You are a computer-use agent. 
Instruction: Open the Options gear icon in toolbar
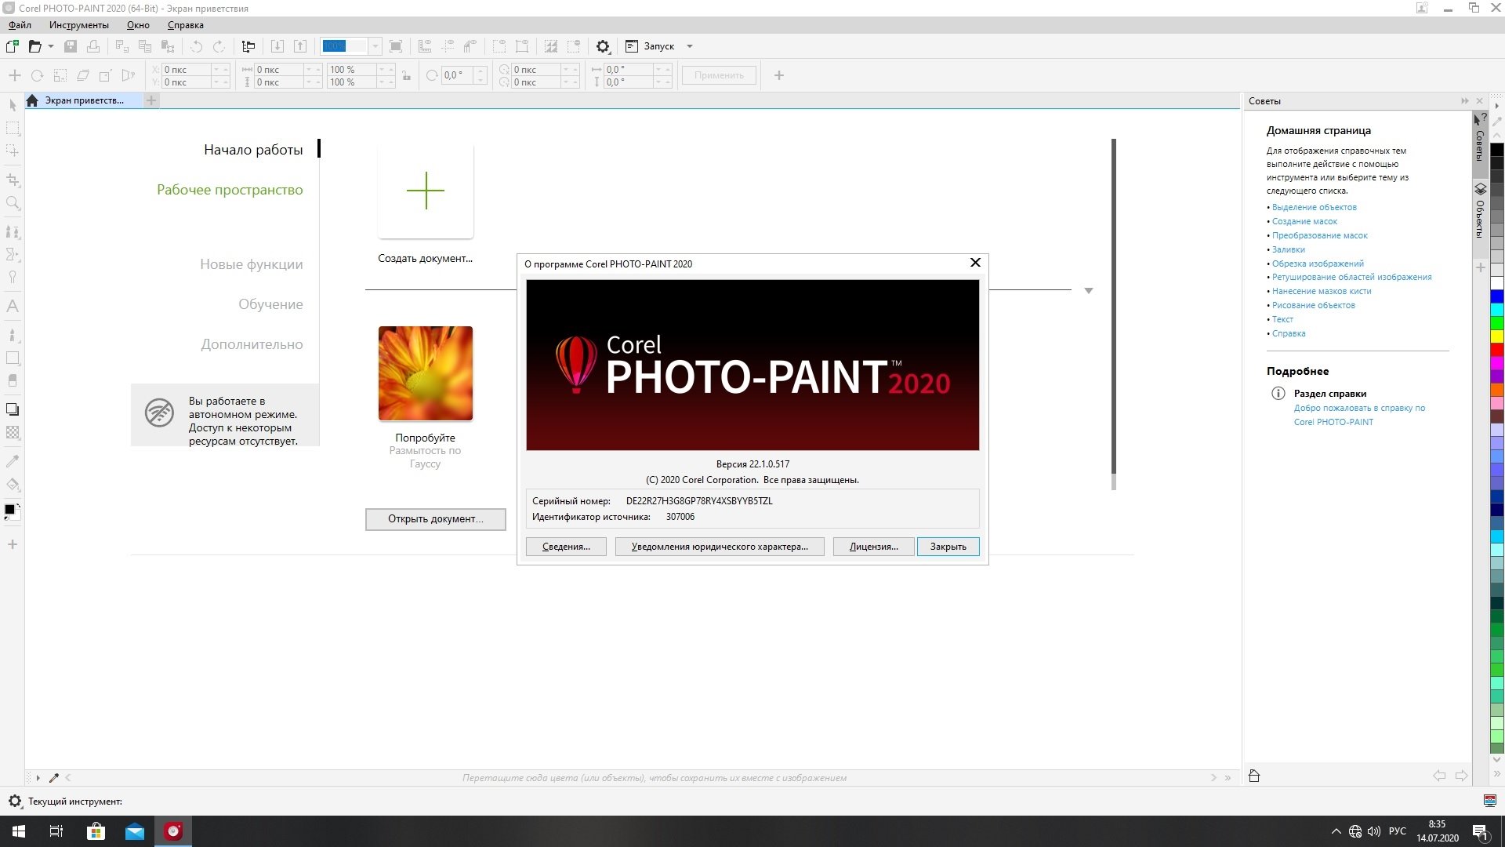(603, 46)
